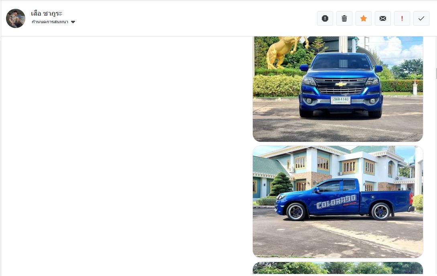Click the COLORADO decal on truck door
Screen dimensions: 437x276
[x=336, y=202]
